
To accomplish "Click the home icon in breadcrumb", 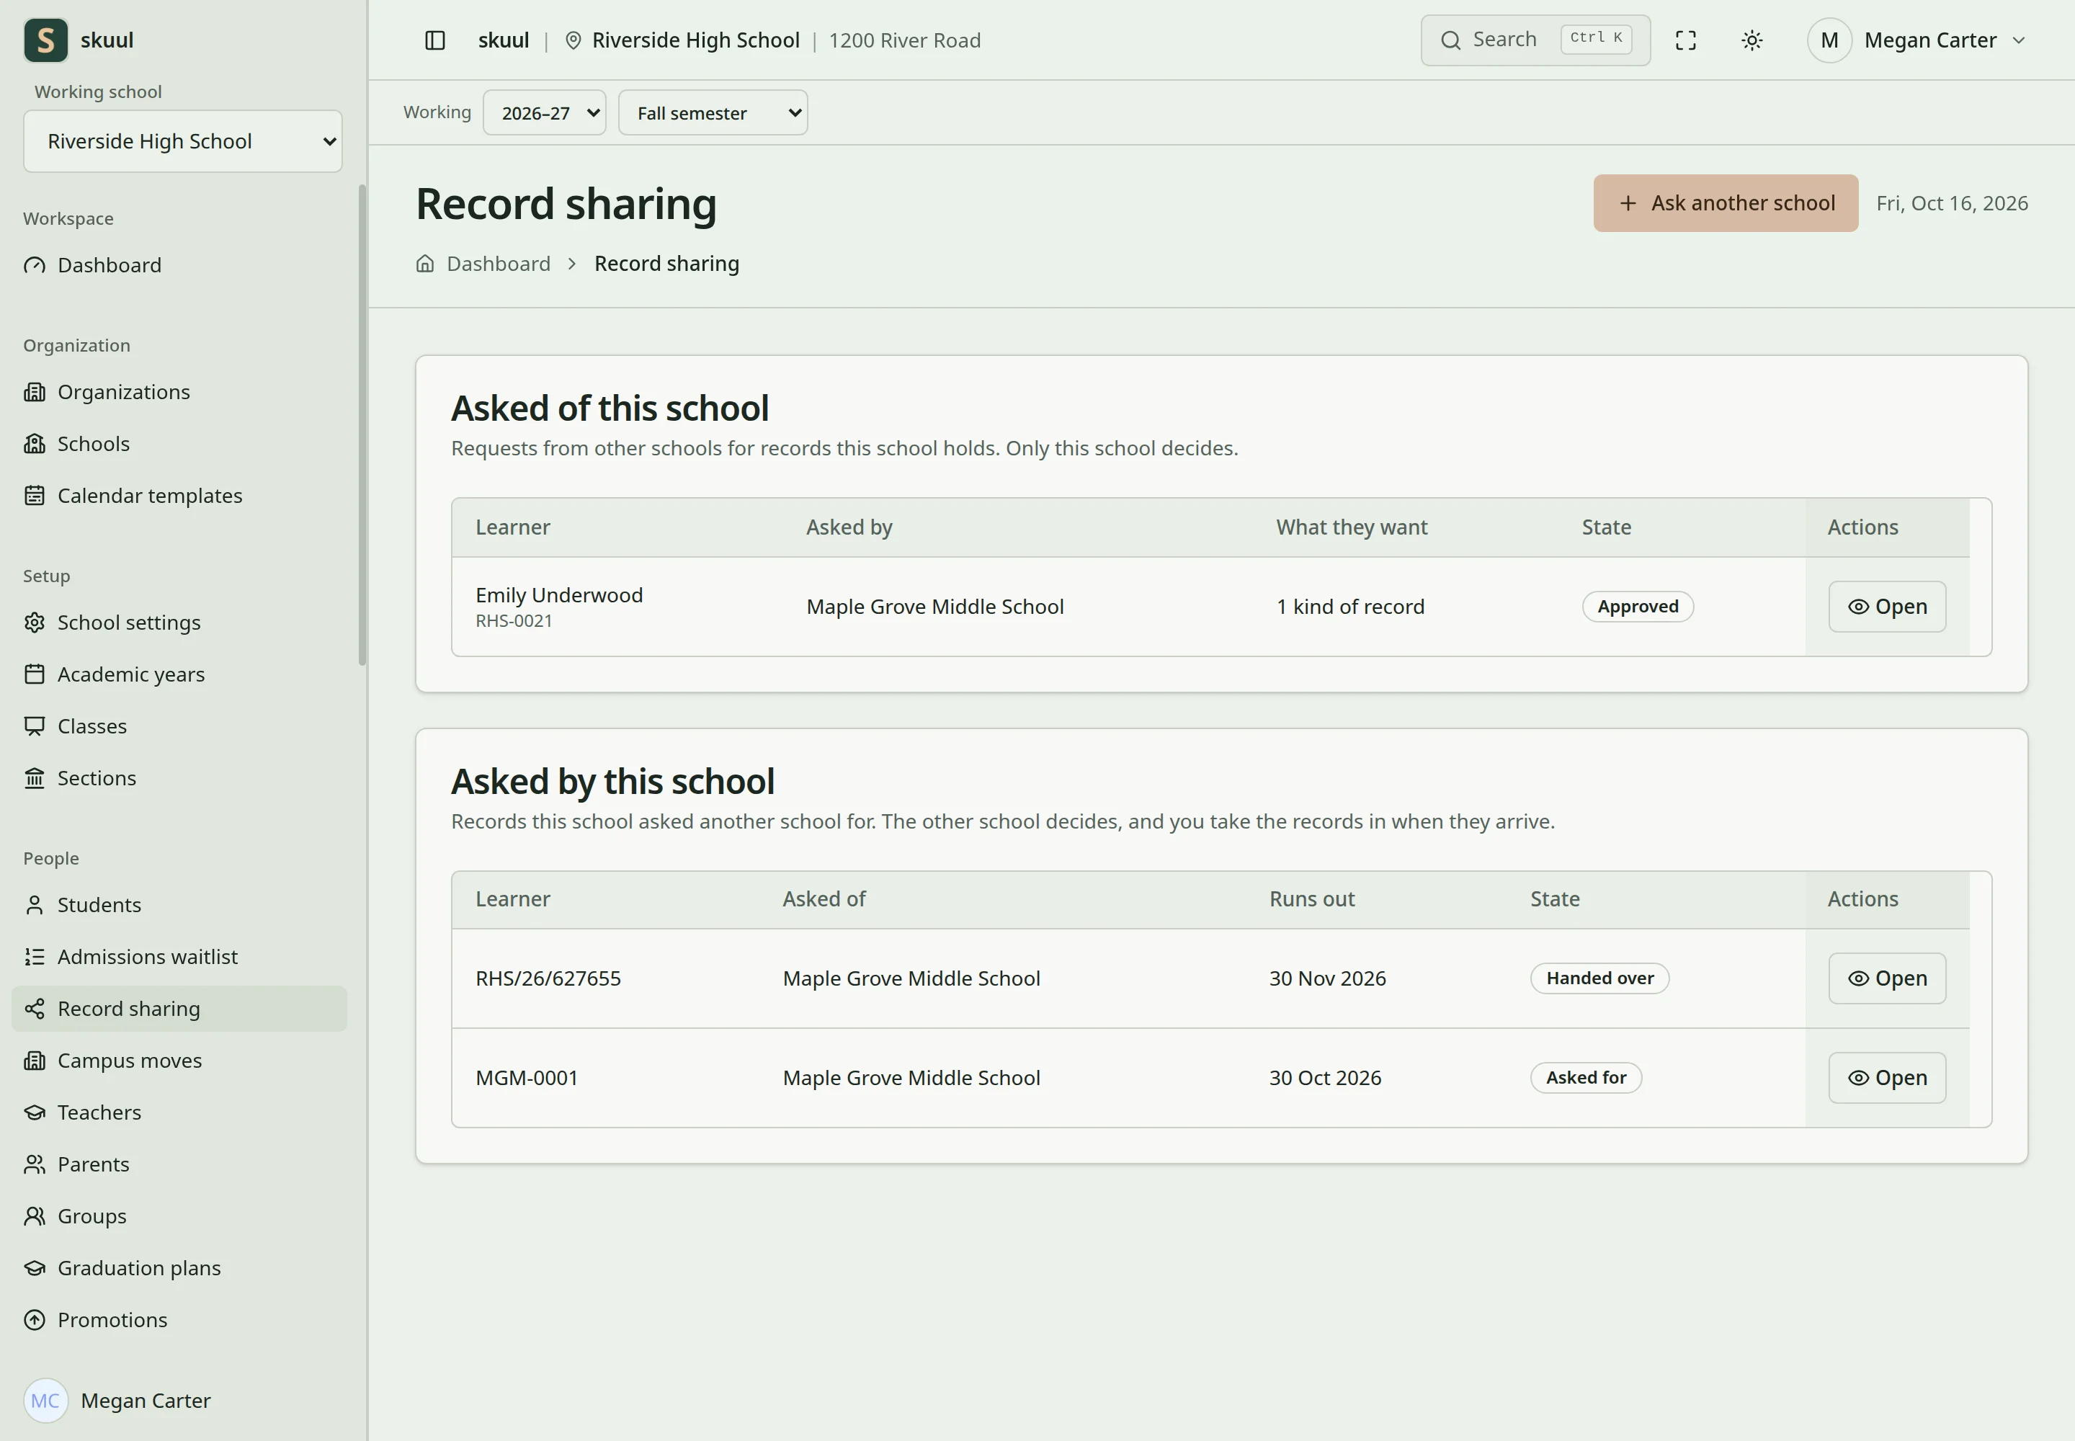I will pos(424,264).
